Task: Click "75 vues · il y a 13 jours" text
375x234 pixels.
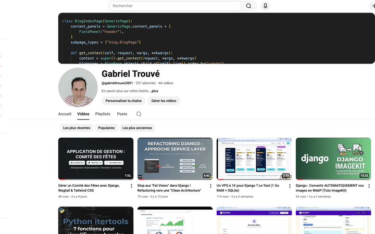Action: [153, 197]
